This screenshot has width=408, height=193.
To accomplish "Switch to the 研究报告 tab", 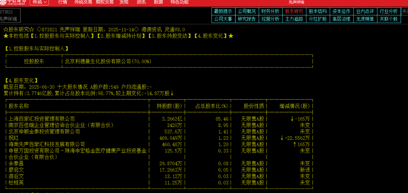I will (247, 19).
